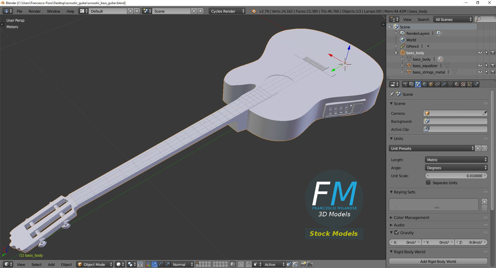Open the Modifiers tab (wrench icon)
496x268 pixels.
point(444,84)
